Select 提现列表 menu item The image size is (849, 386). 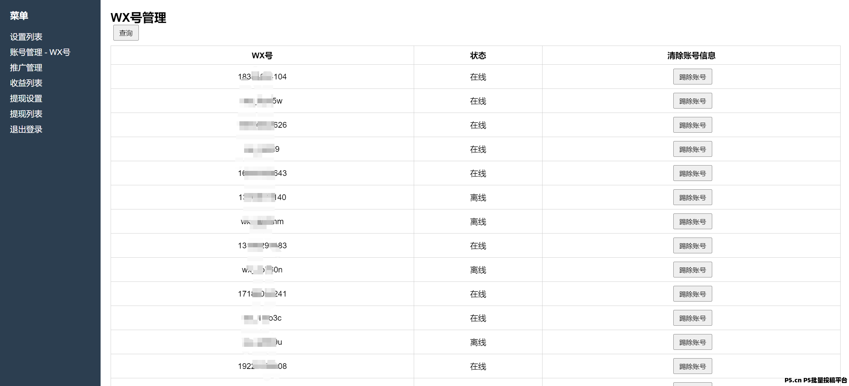26,114
